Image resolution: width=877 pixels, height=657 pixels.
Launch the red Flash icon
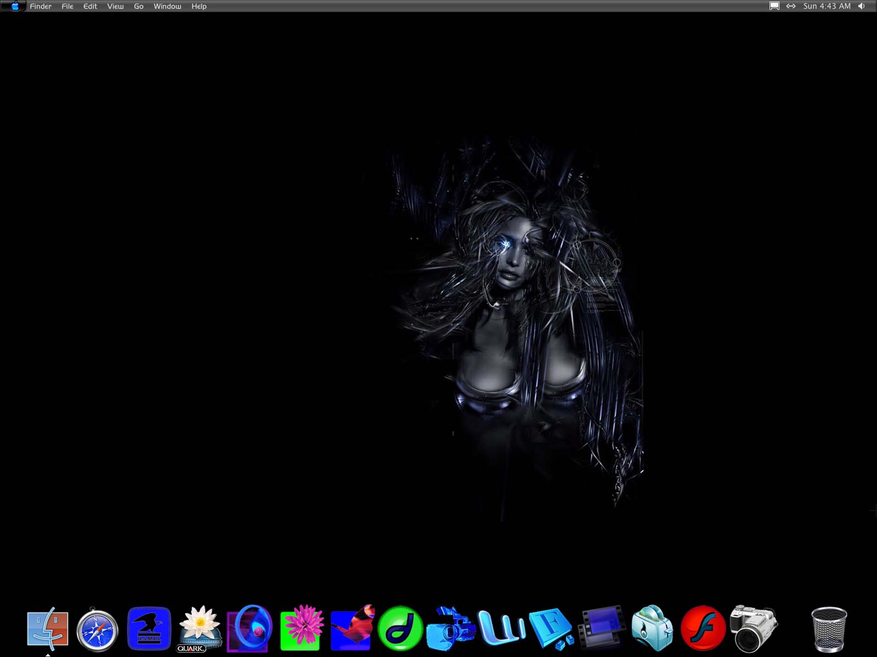coord(703,629)
